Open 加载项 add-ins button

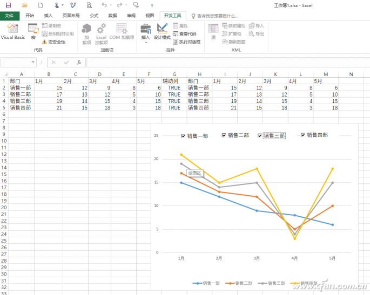[86, 34]
